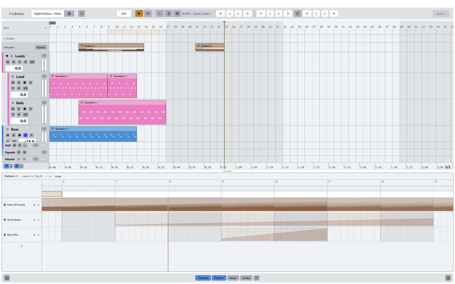The width and height of the screenshot is (455, 284).
Task: Open I/O routing for Leads group
Action: coord(32,62)
